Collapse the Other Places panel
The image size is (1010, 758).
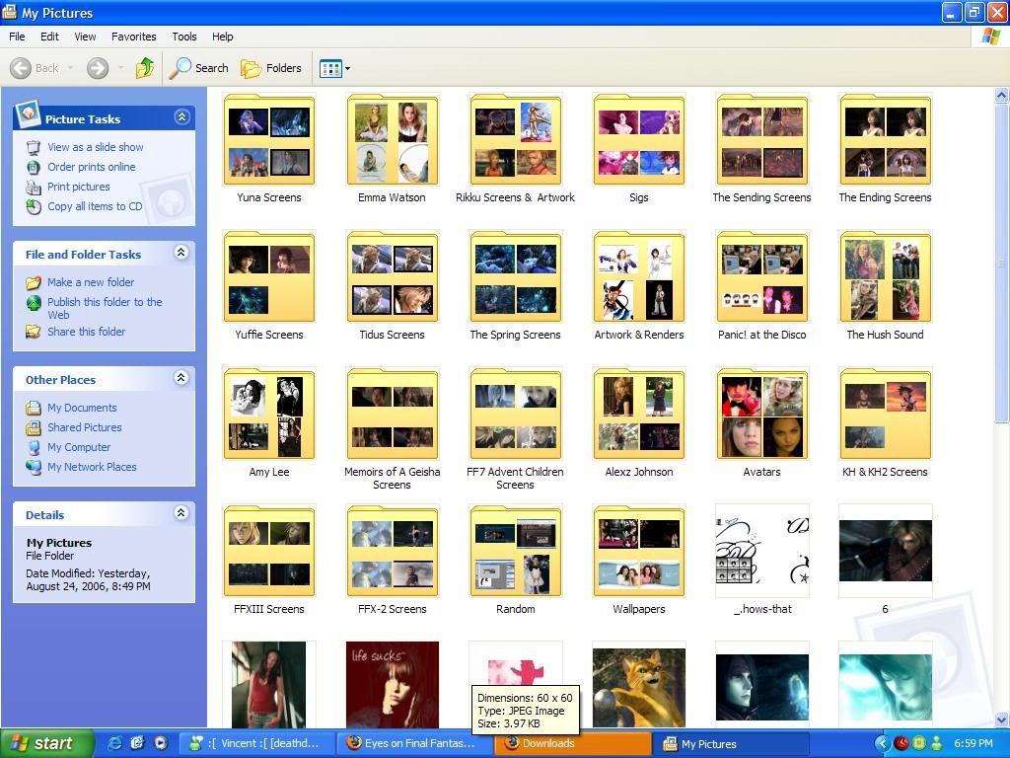click(181, 378)
